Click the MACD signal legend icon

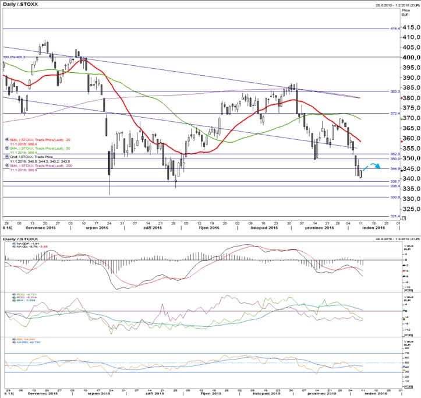14,246
